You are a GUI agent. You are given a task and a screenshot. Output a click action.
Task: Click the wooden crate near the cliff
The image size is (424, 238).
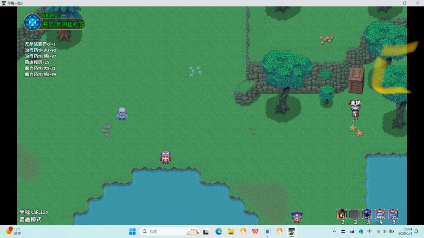coord(356,80)
